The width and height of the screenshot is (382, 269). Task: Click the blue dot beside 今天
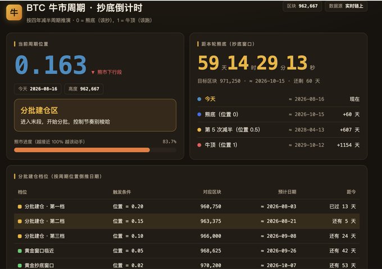point(199,99)
